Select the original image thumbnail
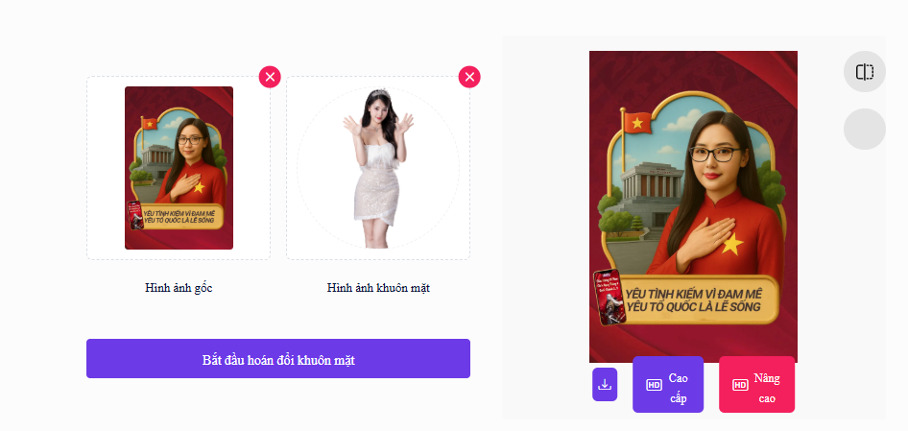This screenshot has width=908, height=431. click(x=179, y=168)
